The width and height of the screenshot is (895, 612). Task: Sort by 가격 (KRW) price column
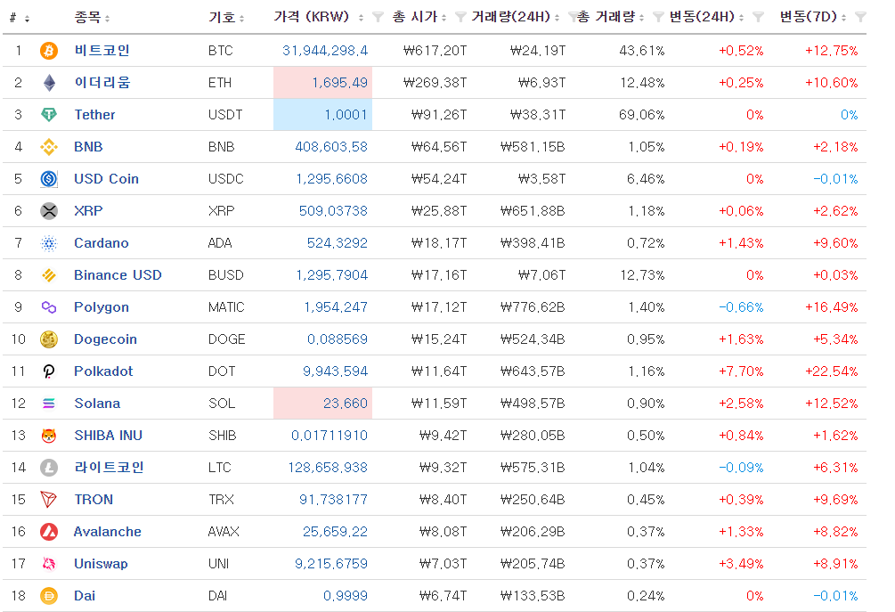point(361,19)
